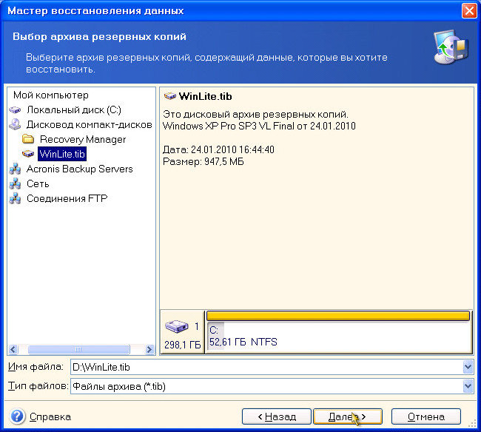Click the 298,1 ГБ disk size label
481x432 pixels.
point(183,345)
